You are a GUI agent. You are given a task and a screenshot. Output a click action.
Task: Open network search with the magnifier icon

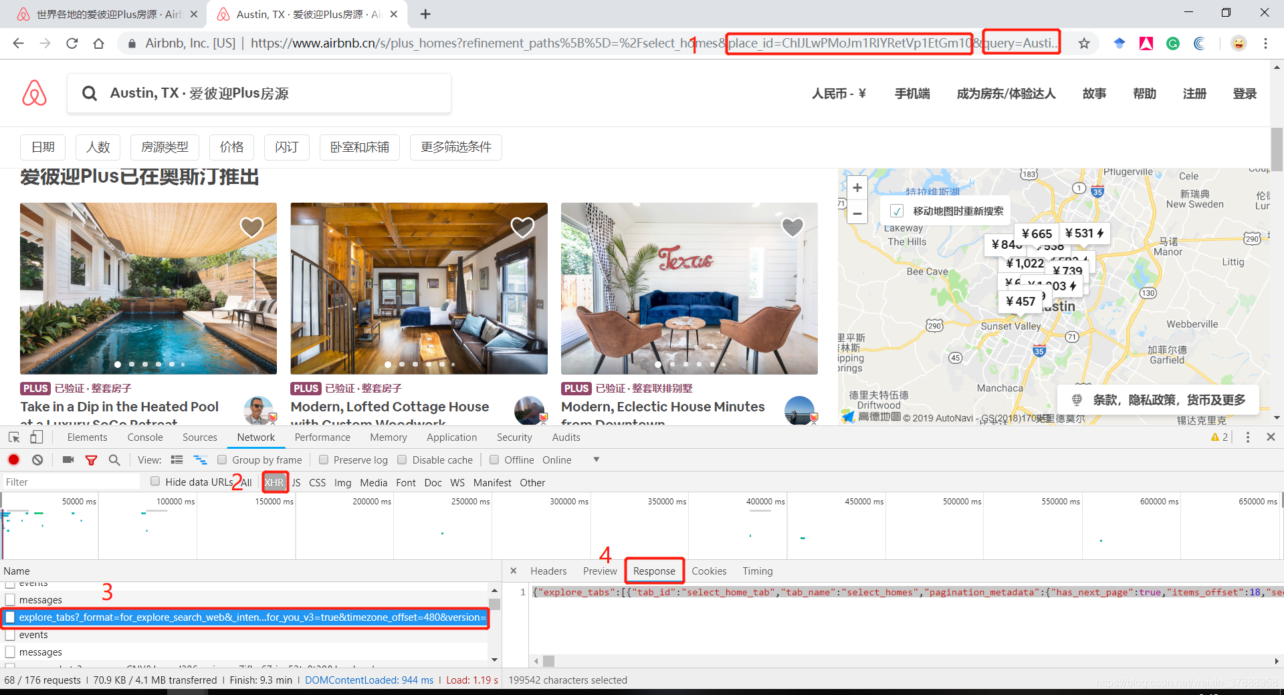[114, 460]
